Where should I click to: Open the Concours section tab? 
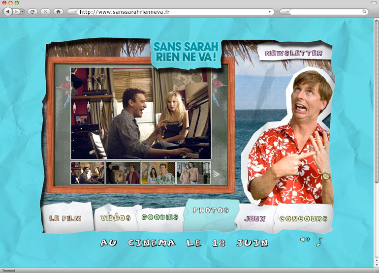coord(303,218)
